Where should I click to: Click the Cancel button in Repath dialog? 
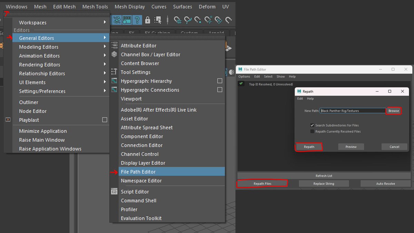coord(394,147)
